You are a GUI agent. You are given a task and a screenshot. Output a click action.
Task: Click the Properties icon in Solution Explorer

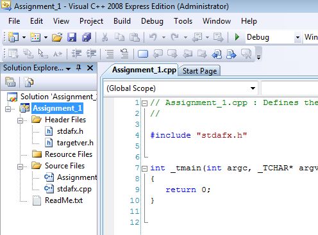[x=10, y=82]
